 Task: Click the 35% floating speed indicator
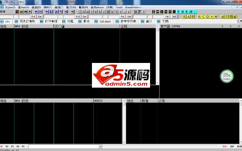point(227,76)
